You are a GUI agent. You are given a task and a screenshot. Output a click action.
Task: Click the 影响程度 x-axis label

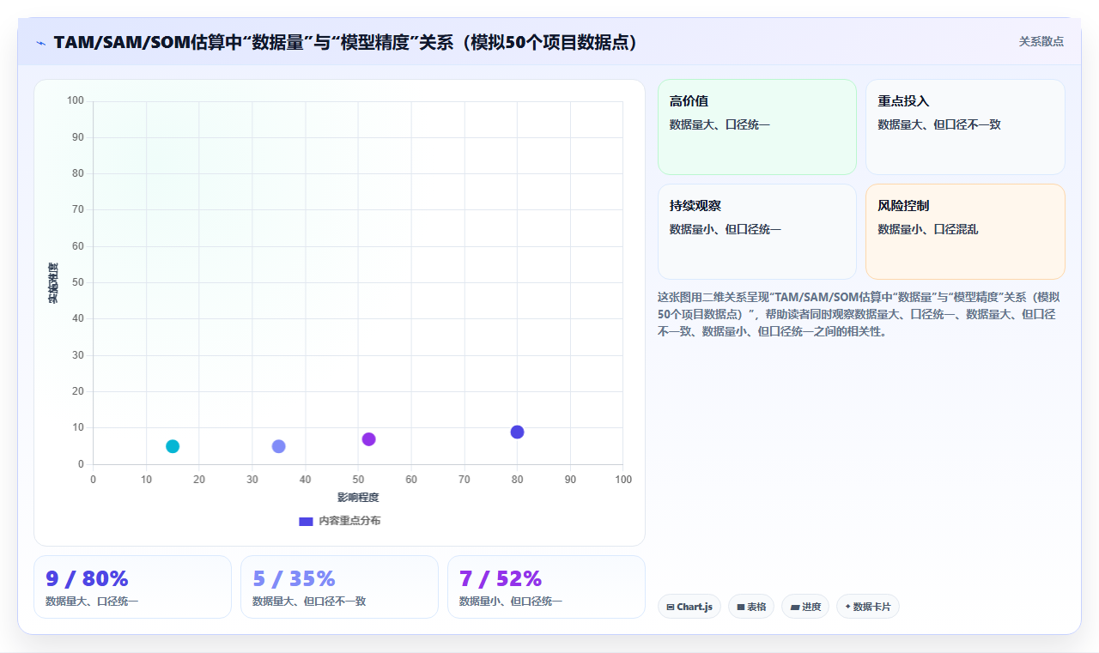358,498
